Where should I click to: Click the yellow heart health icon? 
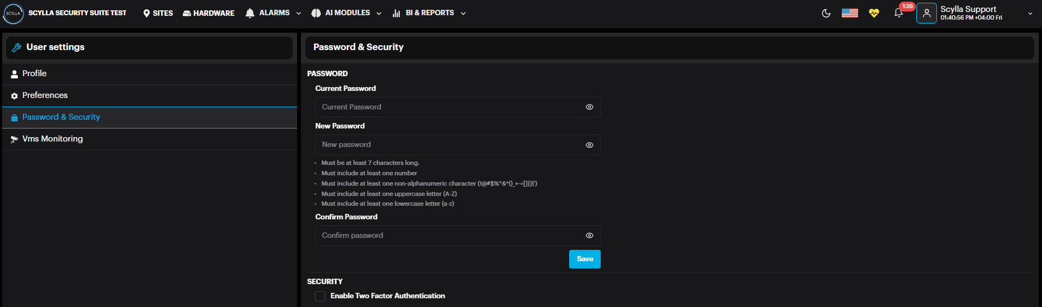[874, 14]
